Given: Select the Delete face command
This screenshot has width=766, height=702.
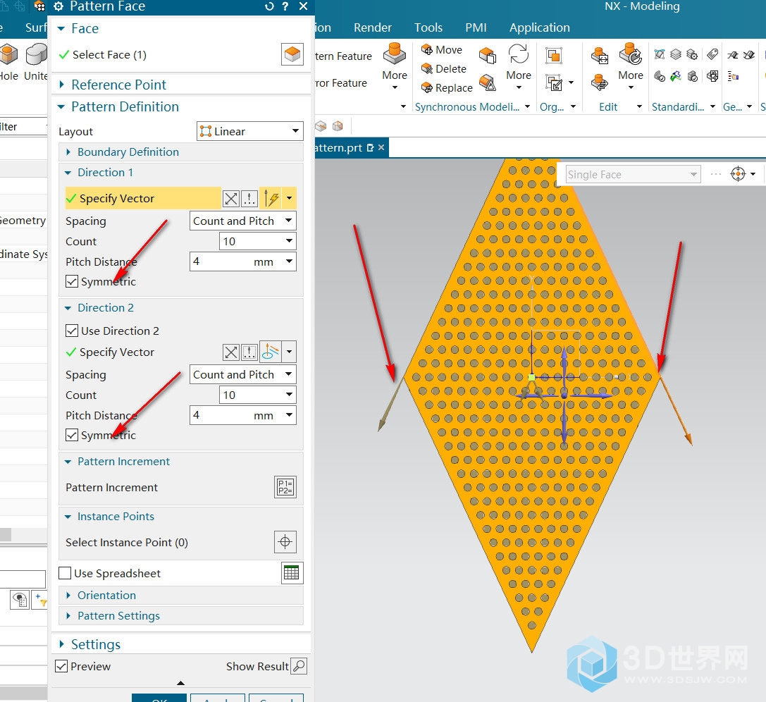Looking at the screenshot, I should 443,69.
